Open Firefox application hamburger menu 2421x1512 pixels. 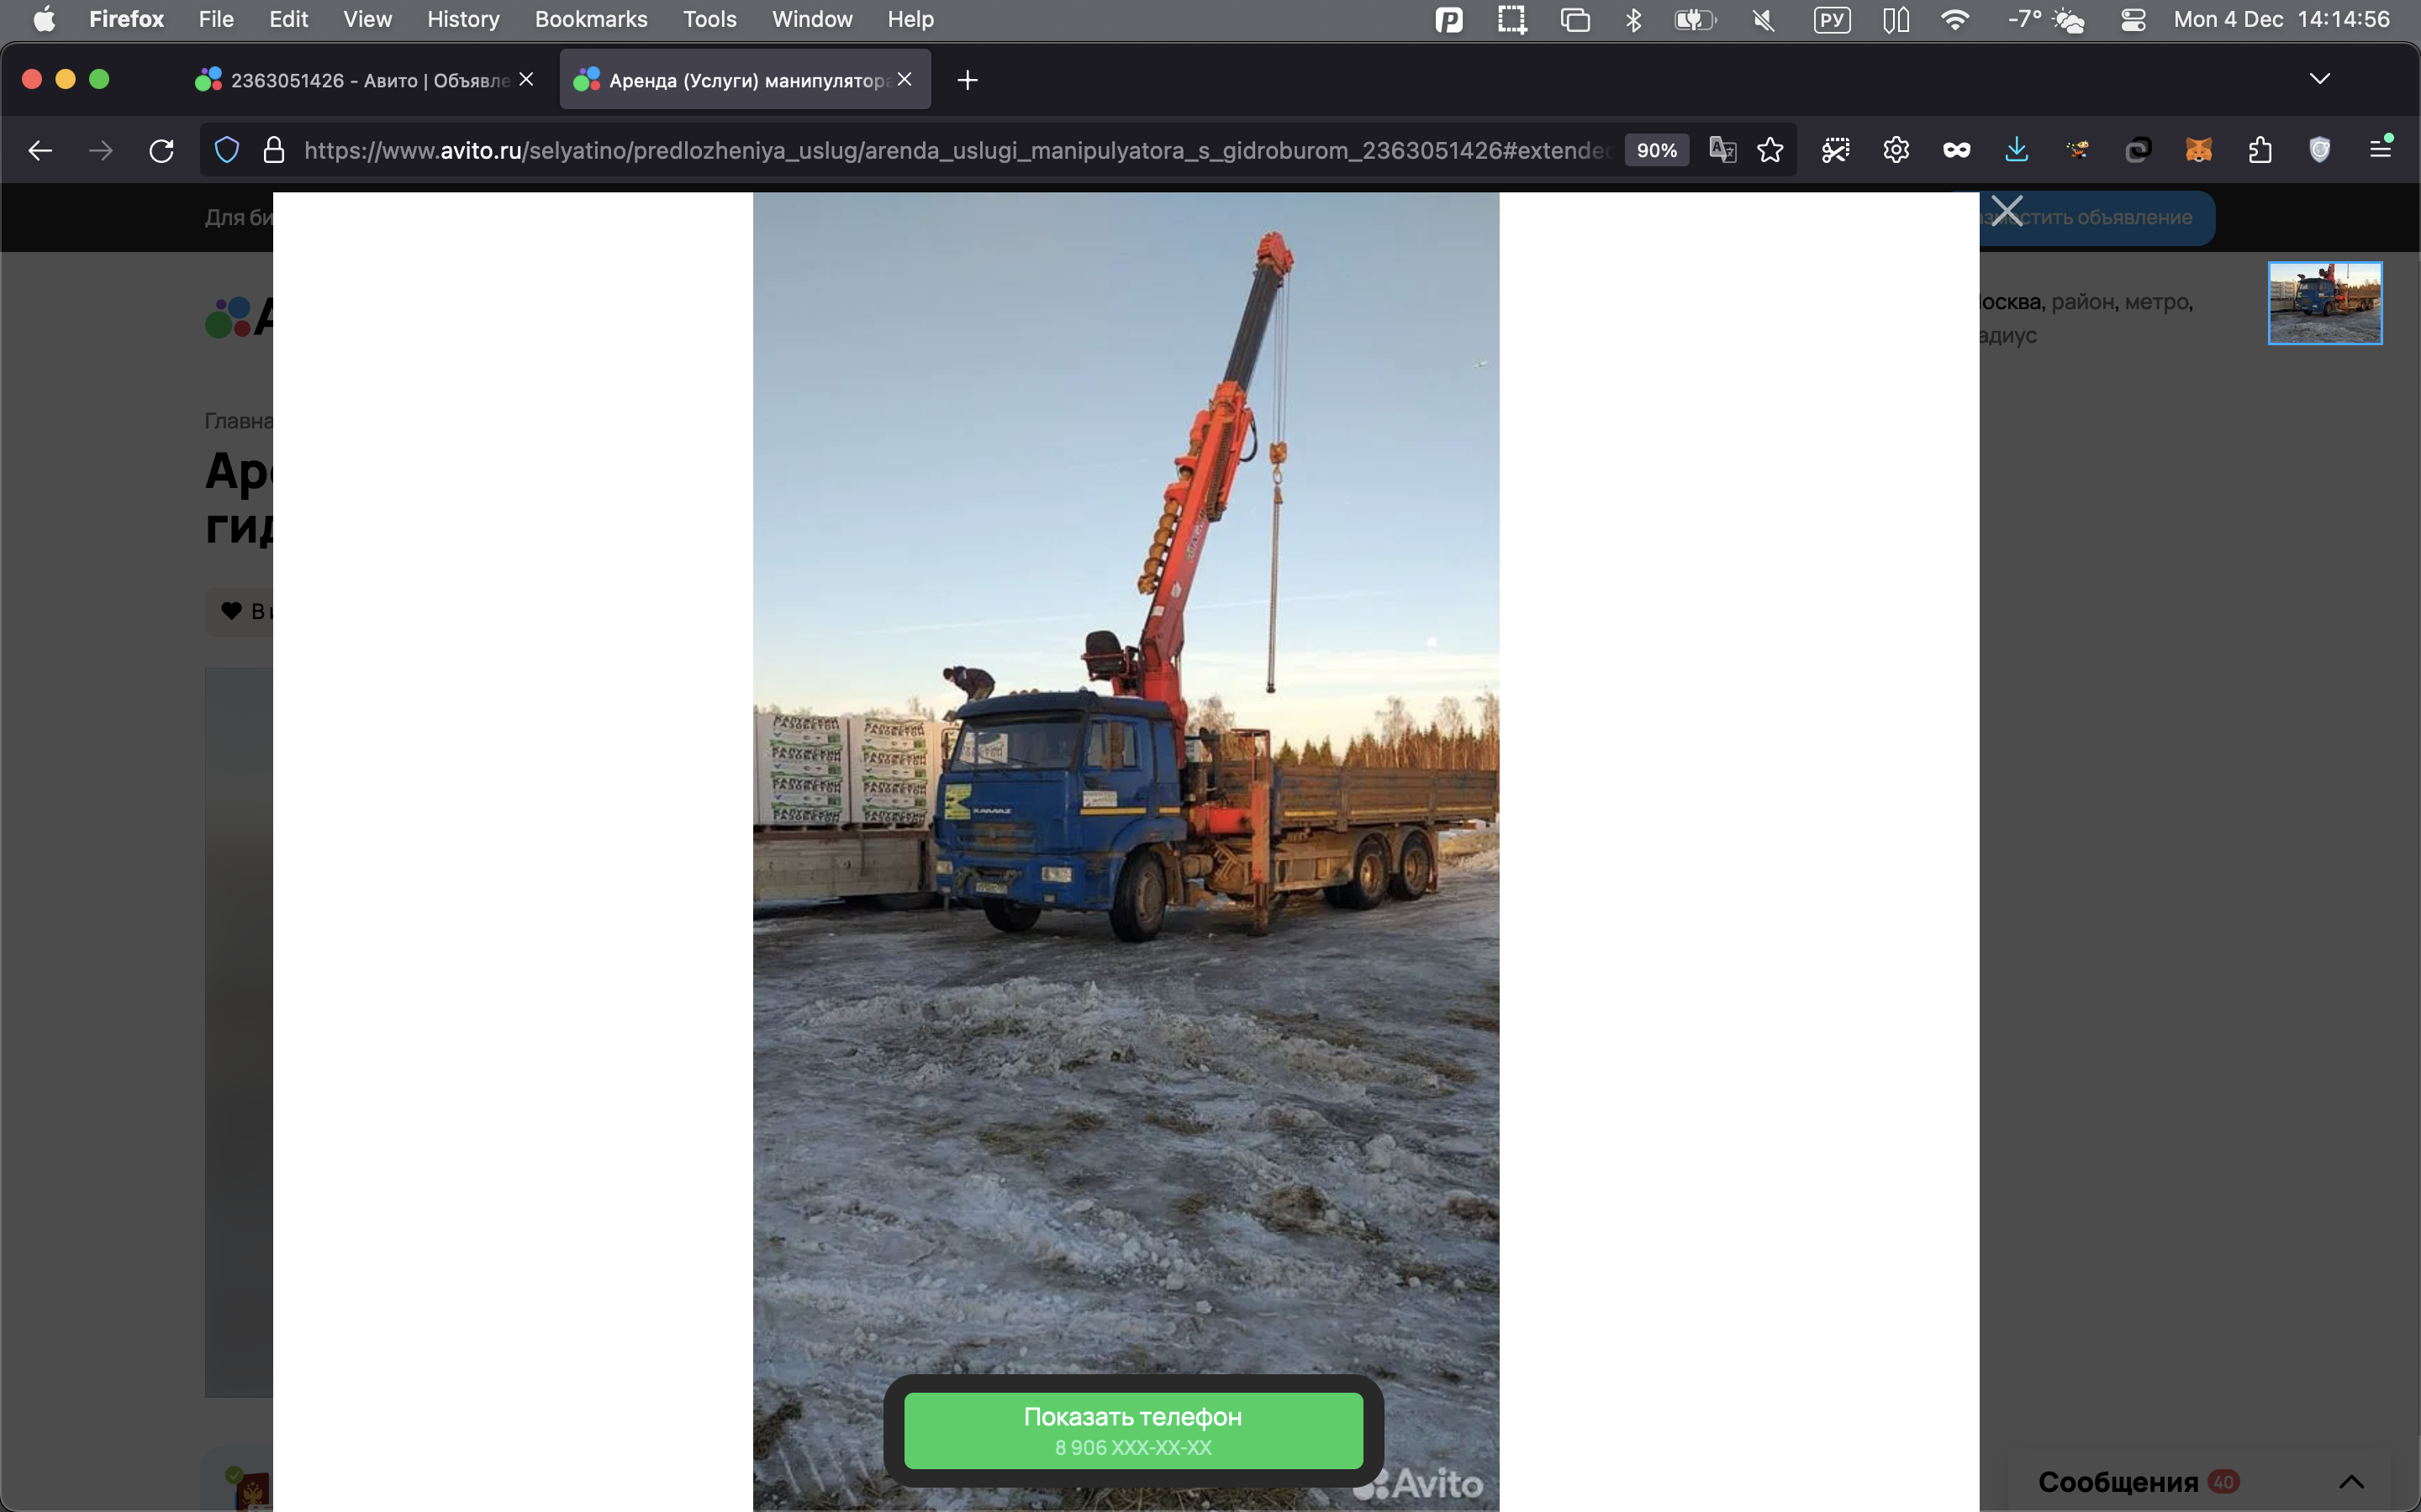(x=2380, y=149)
